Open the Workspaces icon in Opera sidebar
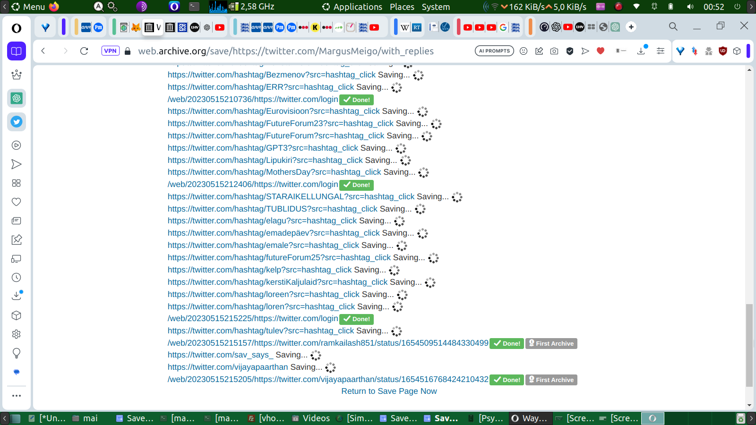This screenshot has width=756, height=425. pyautogui.click(x=17, y=51)
